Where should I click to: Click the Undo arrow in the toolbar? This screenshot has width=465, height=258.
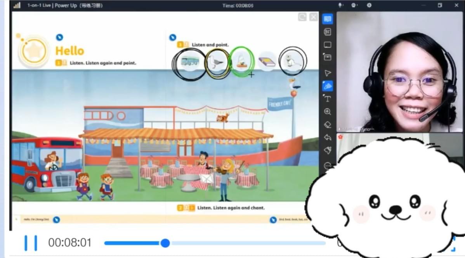pos(327,137)
